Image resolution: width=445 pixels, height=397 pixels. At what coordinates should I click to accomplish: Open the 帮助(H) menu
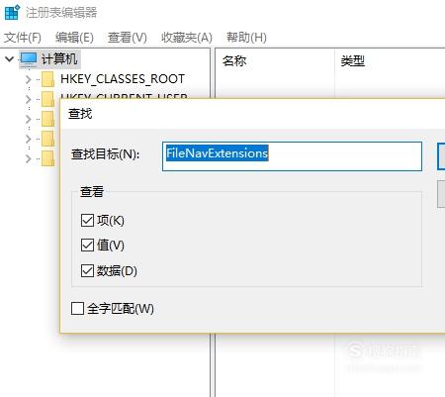click(x=246, y=38)
